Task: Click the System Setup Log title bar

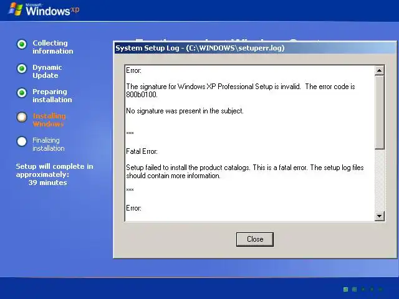Action: click(x=254, y=48)
